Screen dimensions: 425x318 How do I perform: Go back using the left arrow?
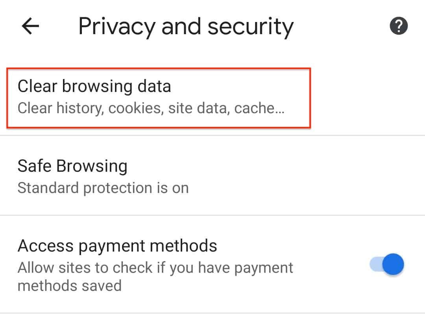[30, 26]
